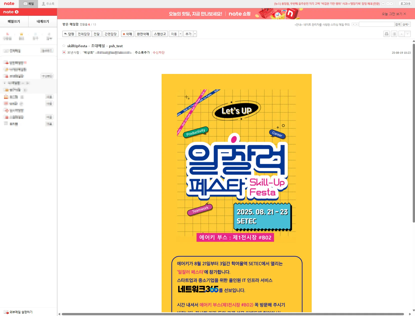Image resolution: width=415 pixels, height=316 pixels.
Task: Focus the mail search field
Action: [376, 24]
